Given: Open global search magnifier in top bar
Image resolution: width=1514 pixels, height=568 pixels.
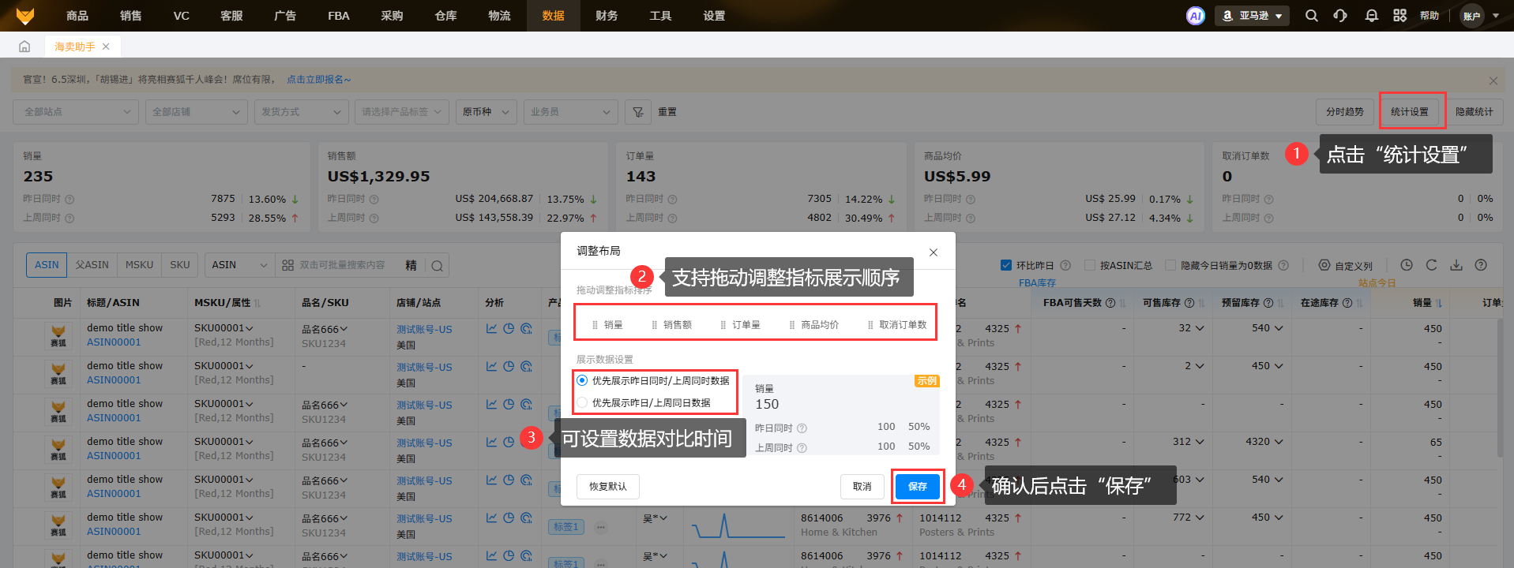Looking at the screenshot, I should [x=1312, y=16].
